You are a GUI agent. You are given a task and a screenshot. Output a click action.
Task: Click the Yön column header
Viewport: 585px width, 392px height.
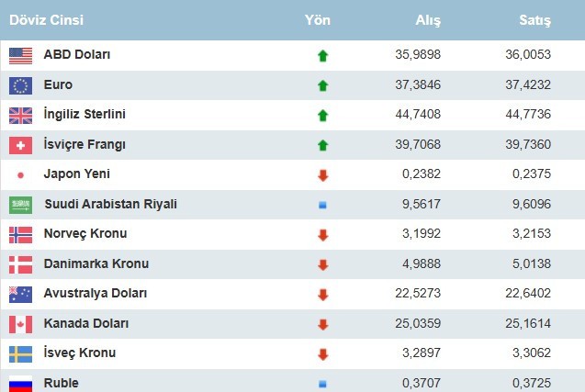pos(318,20)
